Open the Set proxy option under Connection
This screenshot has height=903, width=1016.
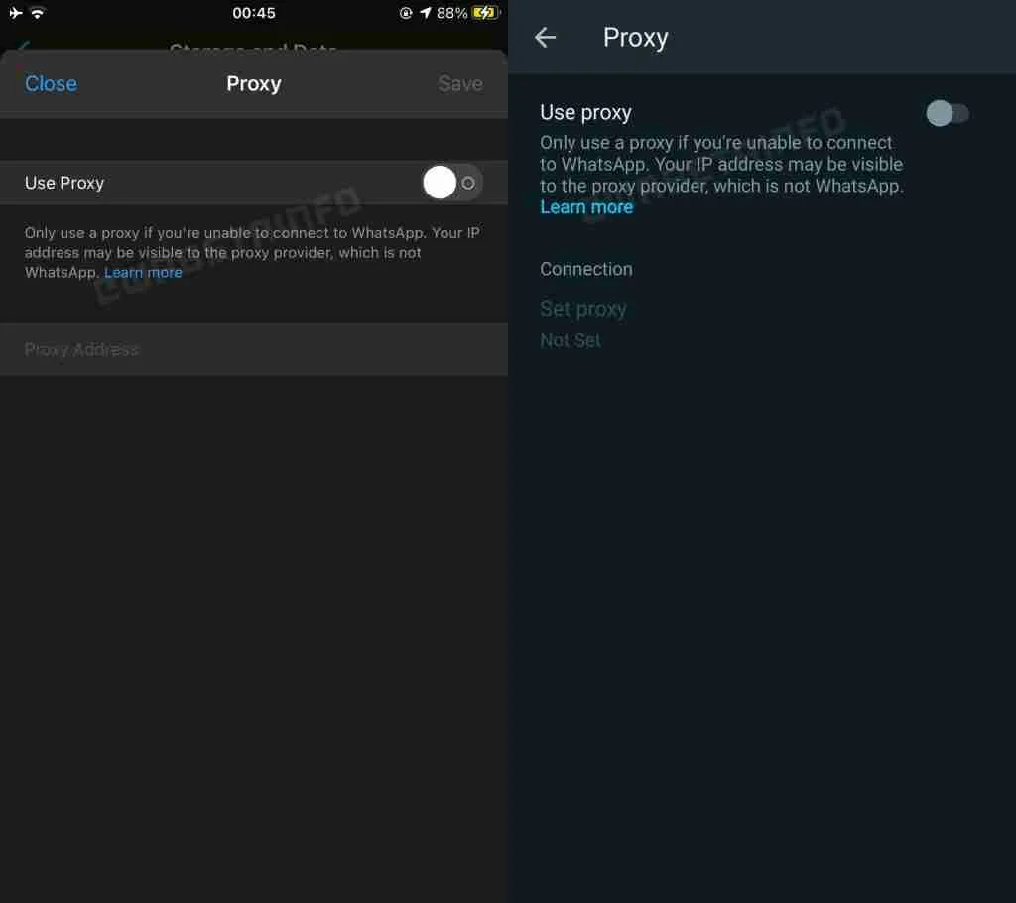pyautogui.click(x=583, y=309)
